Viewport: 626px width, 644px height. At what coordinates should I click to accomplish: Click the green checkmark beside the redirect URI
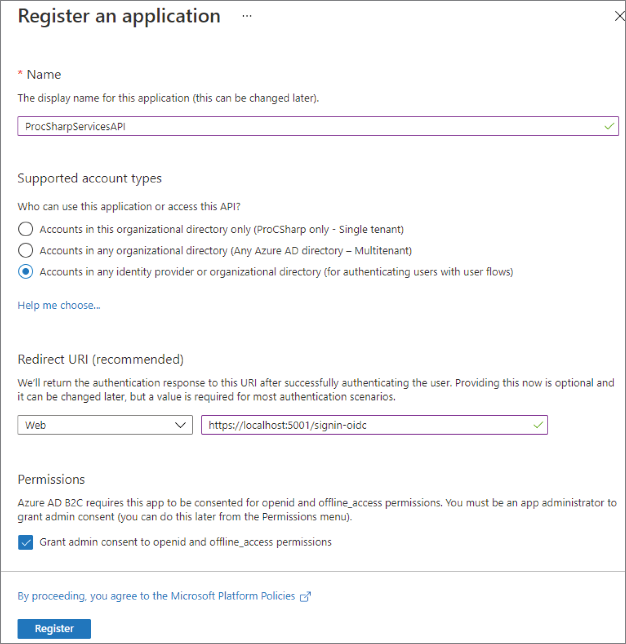click(538, 425)
